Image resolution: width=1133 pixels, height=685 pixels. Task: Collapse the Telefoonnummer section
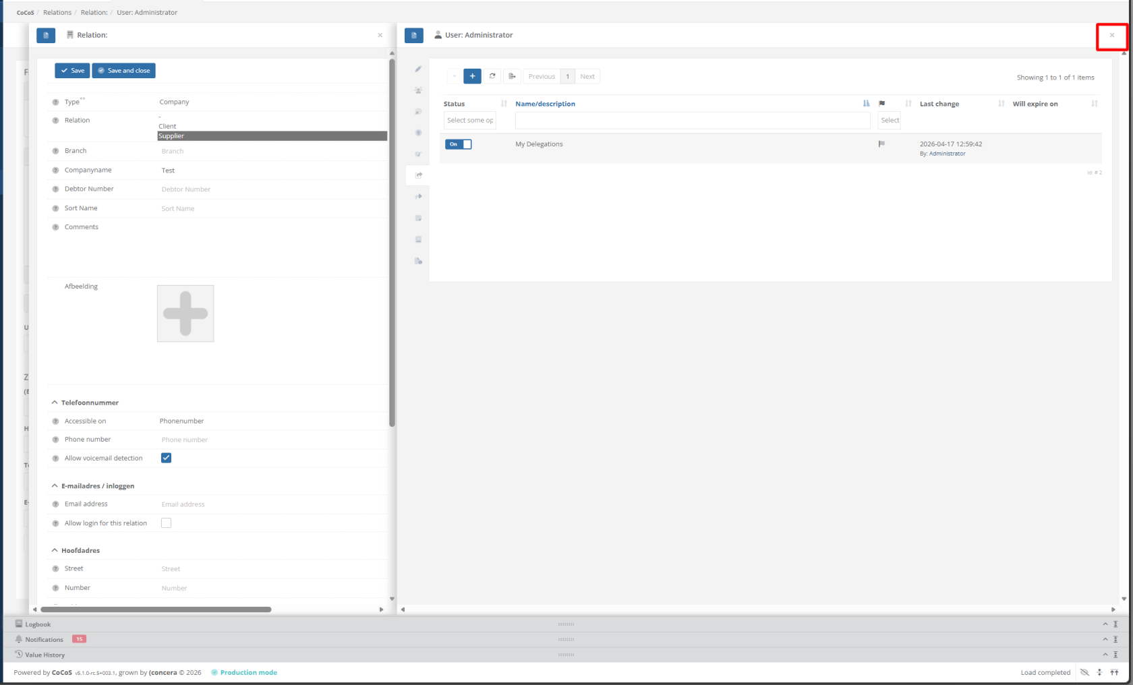[55, 403]
